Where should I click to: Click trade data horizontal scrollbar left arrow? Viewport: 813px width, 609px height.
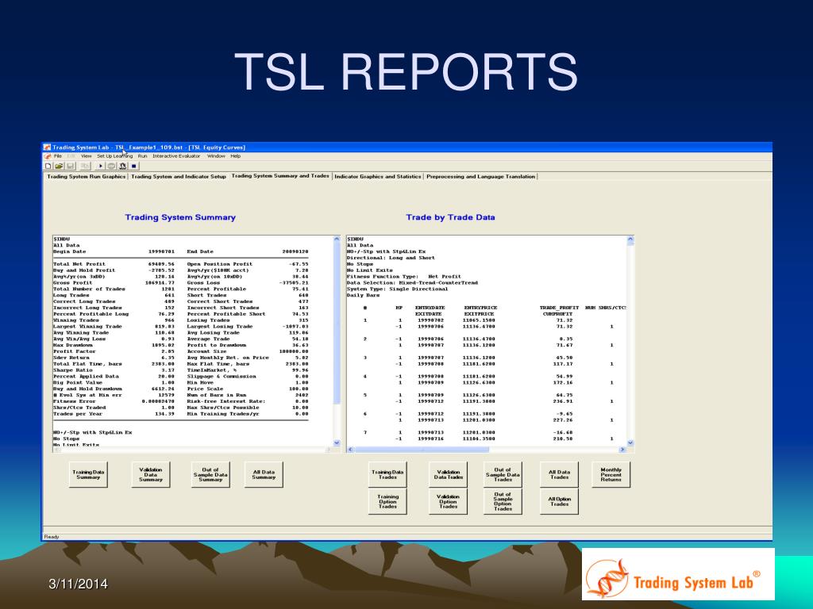pyautogui.click(x=350, y=450)
